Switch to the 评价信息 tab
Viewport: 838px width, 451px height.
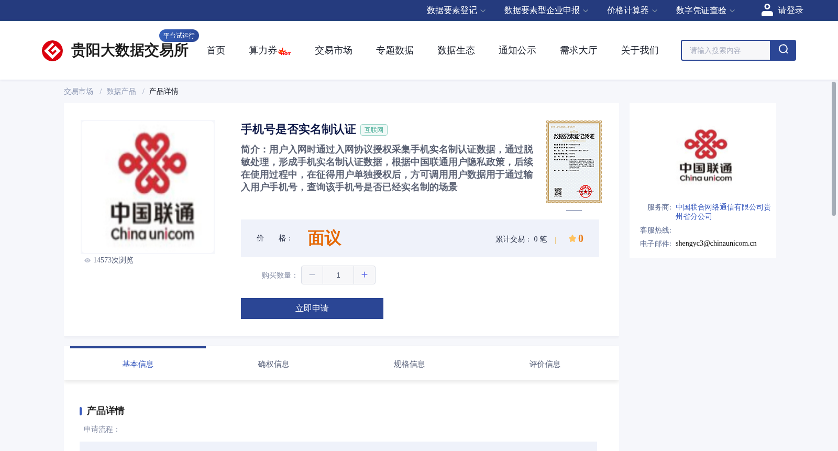[545, 364]
